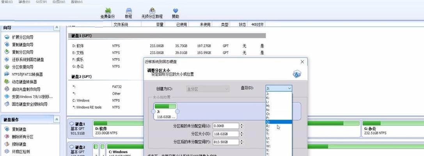The height and width of the screenshot is (156, 424).
Task: Open the 教程 tutorial toolbar icon
Action: (129, 13)
